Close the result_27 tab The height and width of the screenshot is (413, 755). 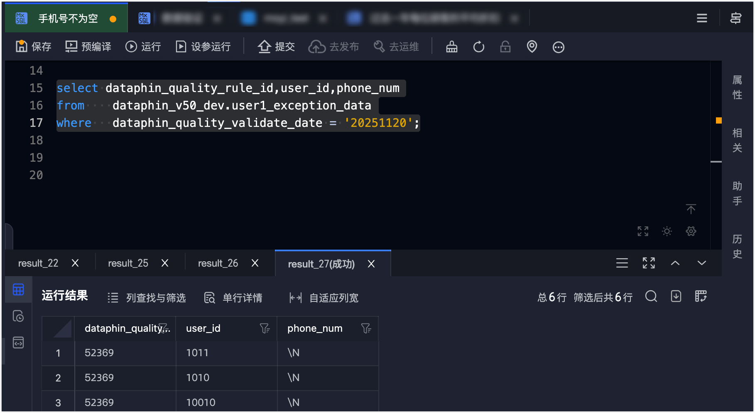[371, 264]
